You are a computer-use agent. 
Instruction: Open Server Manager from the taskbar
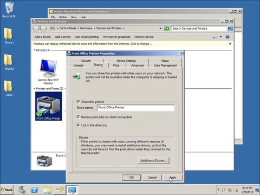tap(22, 190)
